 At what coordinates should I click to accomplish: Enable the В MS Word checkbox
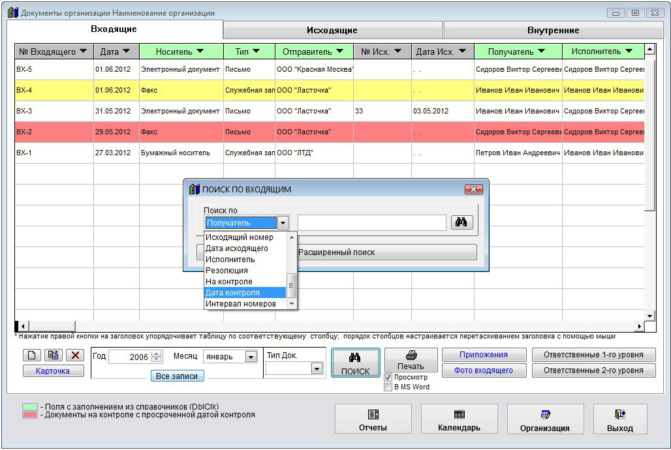[x=388, y=387]
